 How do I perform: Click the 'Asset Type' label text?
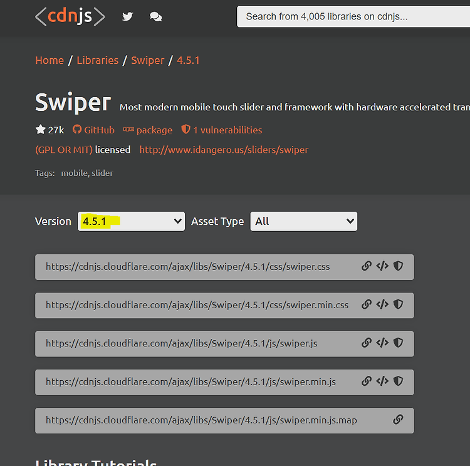(x=217, y=222)
